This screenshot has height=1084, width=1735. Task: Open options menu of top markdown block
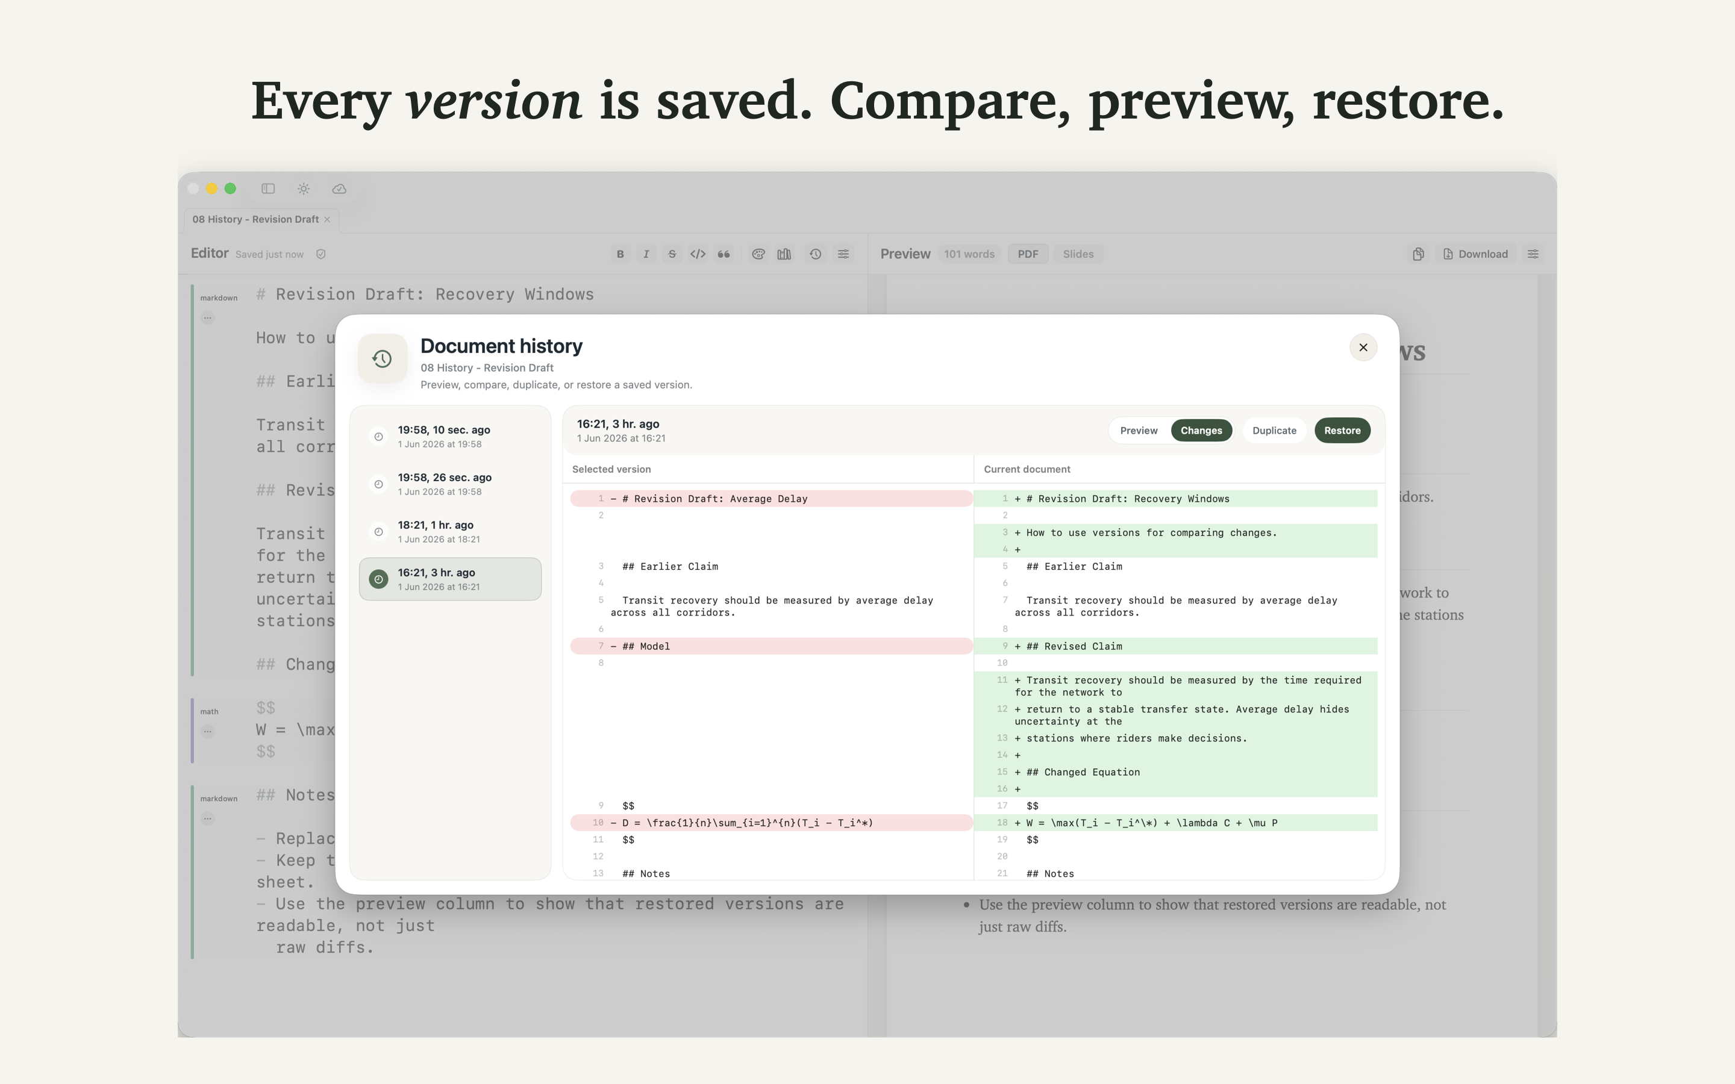click(x=208, y=317)
